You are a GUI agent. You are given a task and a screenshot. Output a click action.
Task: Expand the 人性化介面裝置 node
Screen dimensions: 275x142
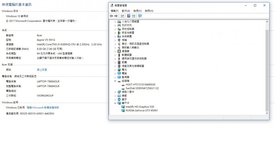(115, 21)
